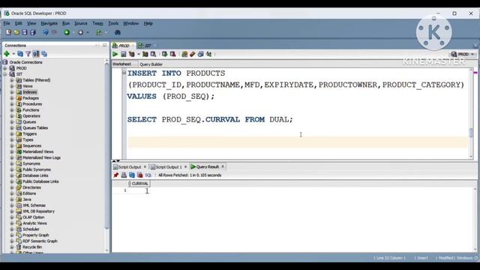This screenshot has height=270, width=480.
Task: Click the Collapse All icon in Connections toolbar
Action: coord(44,54)
